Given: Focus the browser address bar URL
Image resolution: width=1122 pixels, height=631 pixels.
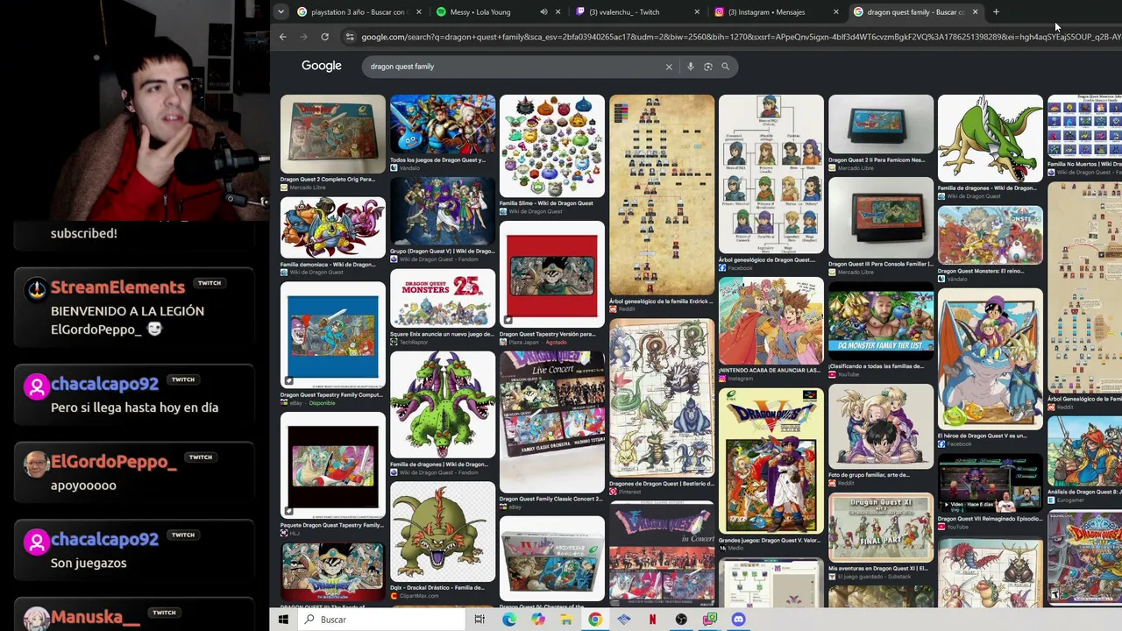Looking at the screenshot, I should click(741, 37).
